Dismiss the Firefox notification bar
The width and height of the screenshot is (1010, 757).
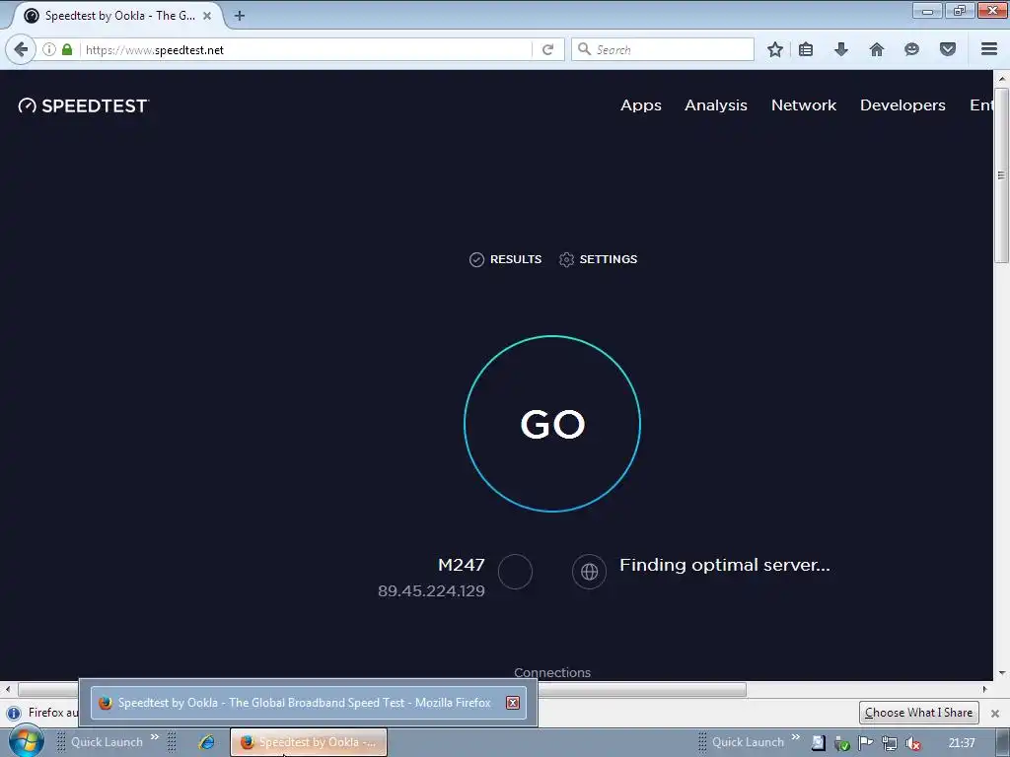click(995, 714)
